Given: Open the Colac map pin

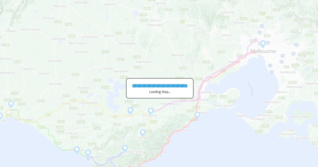Looking at the screenshot, I should click(x=130, y=111).
